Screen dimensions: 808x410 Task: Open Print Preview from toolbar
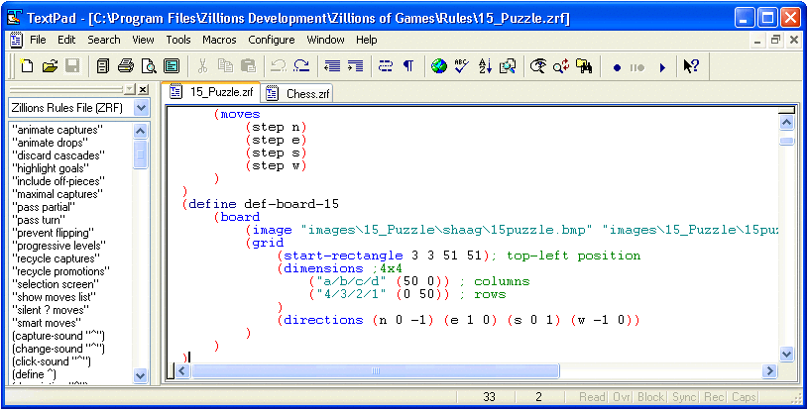coord(149,66)
